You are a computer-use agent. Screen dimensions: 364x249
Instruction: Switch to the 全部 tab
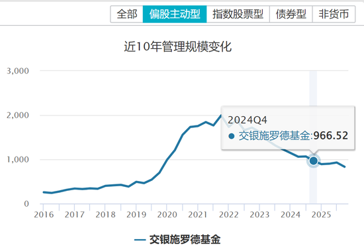[x=127, y=14]
